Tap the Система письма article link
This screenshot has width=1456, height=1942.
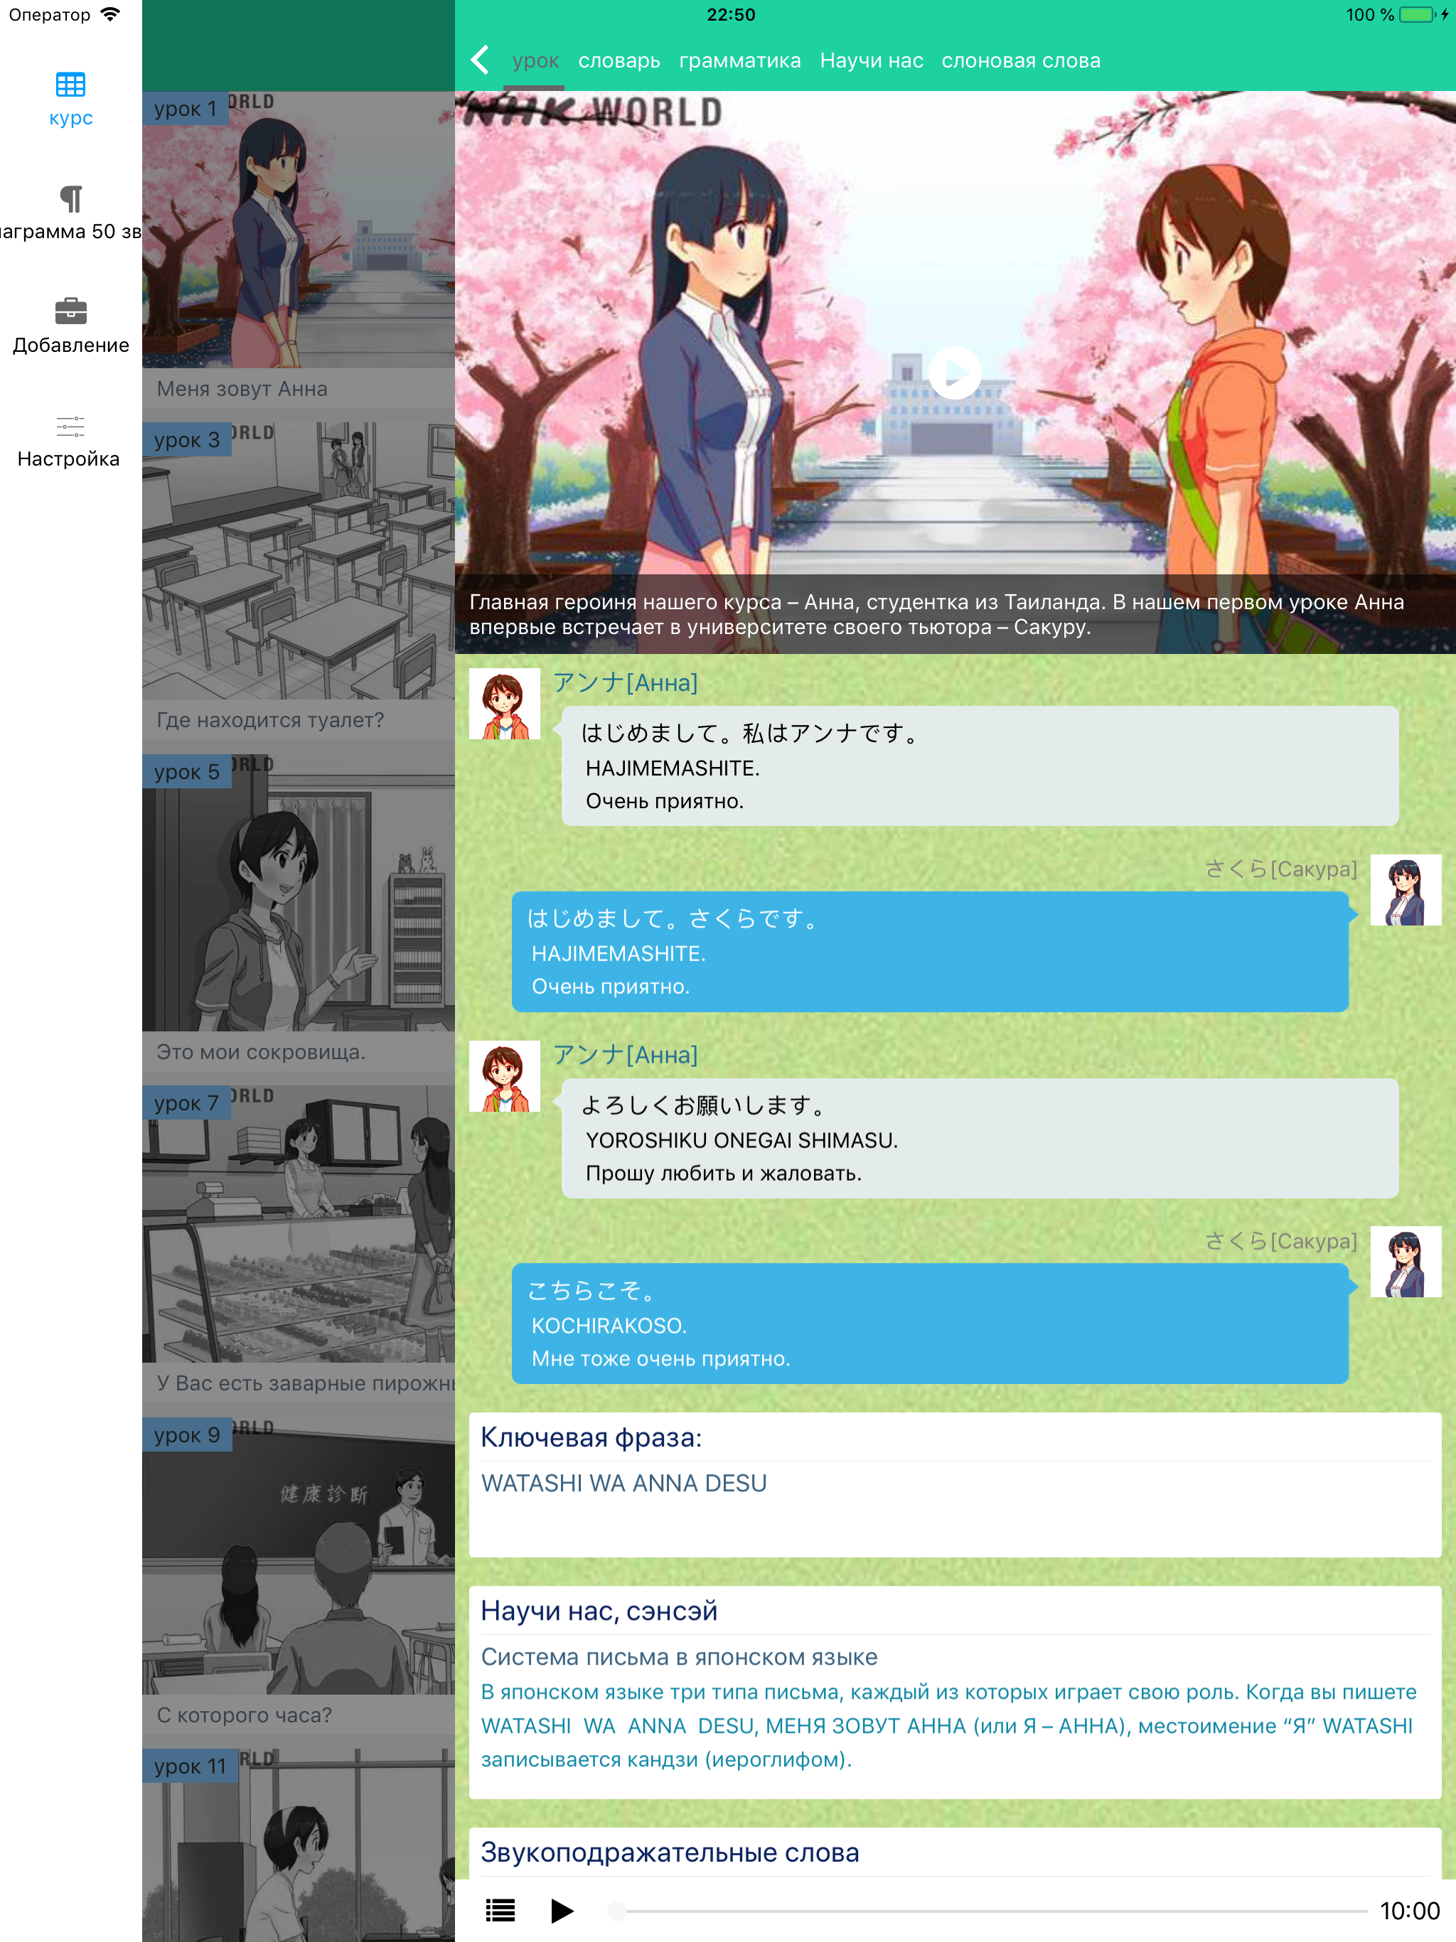pos(679,1657)
